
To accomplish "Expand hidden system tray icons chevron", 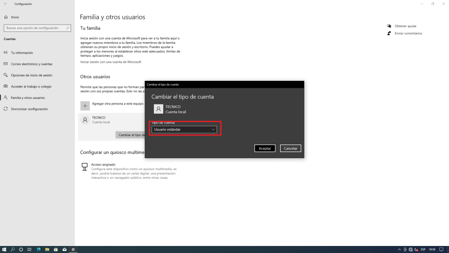I will 399,249.
